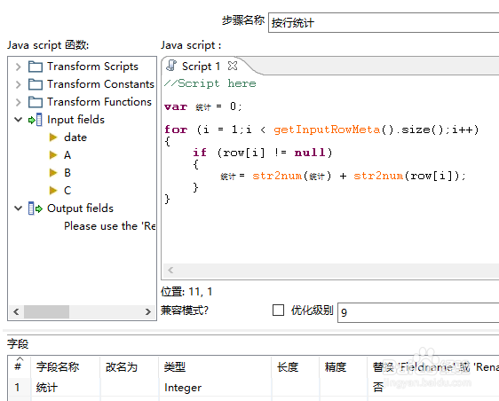
Task: Click the //Script here comment line
Action: pyautogui.click(x=210, y=83)
